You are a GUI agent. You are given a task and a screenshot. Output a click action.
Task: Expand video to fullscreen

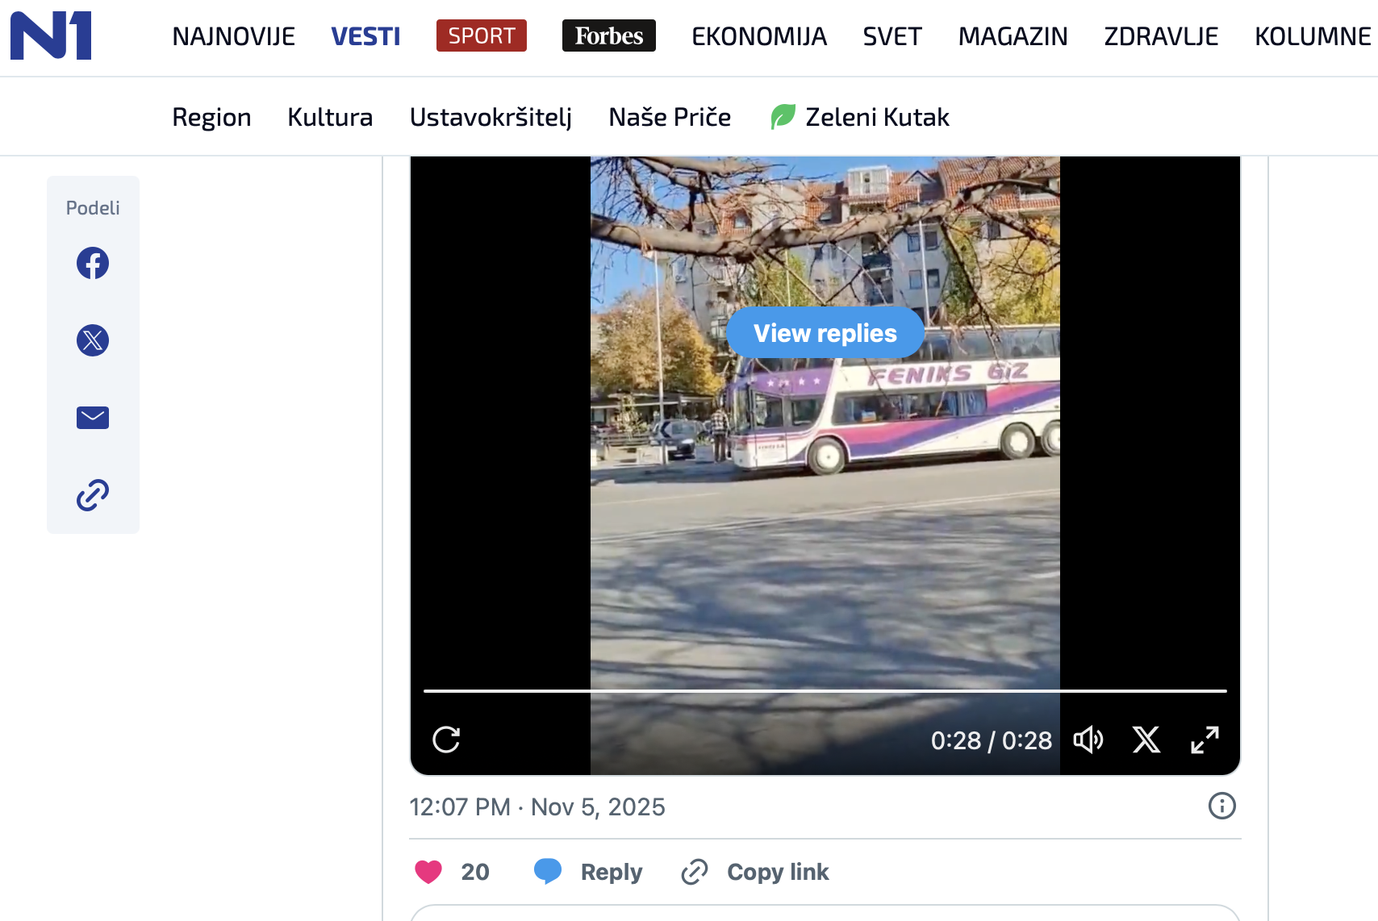pos(1205,740)
